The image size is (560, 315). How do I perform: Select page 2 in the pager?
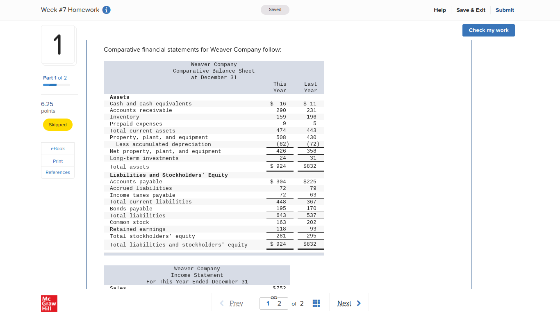(x=279, y=304)
